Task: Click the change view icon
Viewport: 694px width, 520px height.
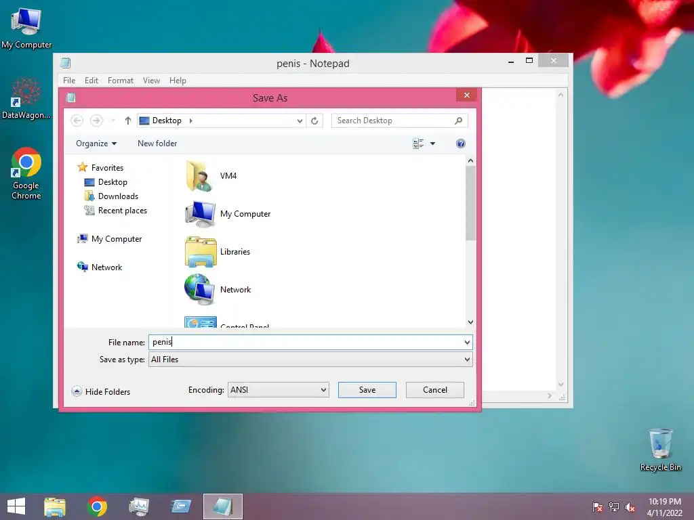Action: (418, 144)
